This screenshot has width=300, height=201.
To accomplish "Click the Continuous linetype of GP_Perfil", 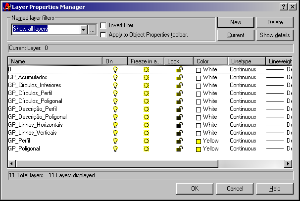I will 243,141.
